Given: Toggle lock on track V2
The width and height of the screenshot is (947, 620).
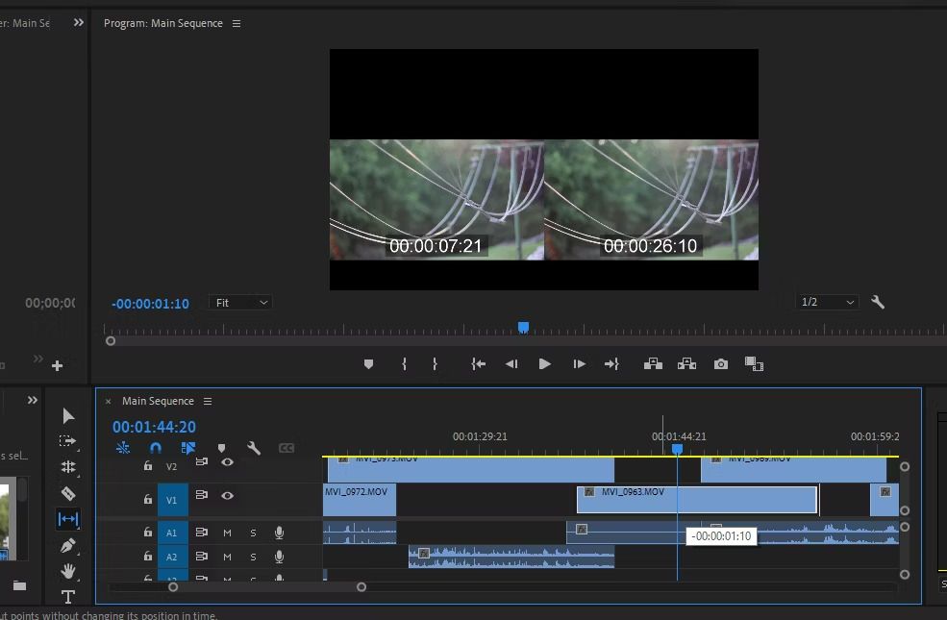Looking at the screenshot, I should (x=148, y=466).
